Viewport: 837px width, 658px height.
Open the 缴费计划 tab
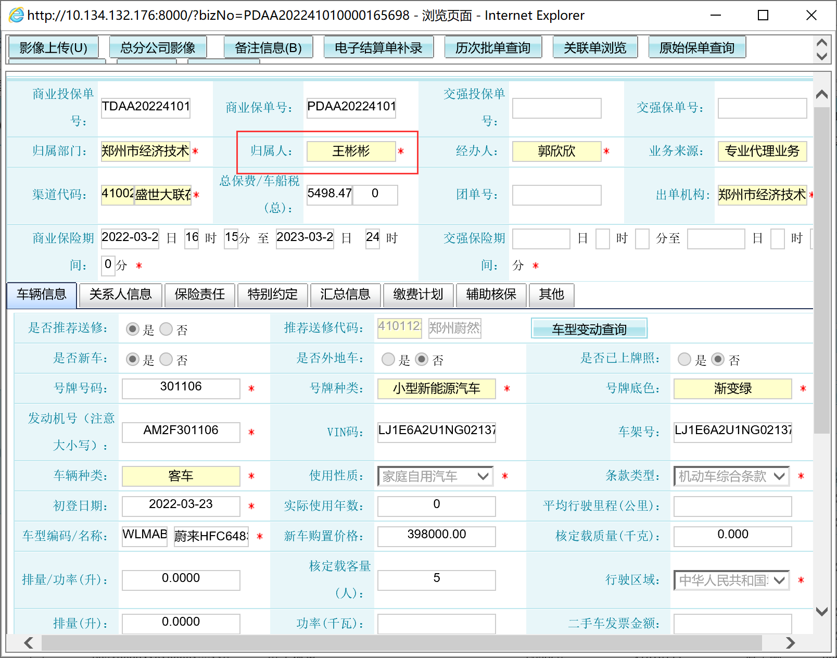[418, 295]
